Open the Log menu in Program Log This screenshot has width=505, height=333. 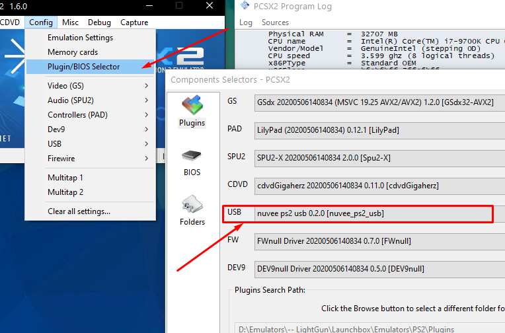[x=246, y=22]
